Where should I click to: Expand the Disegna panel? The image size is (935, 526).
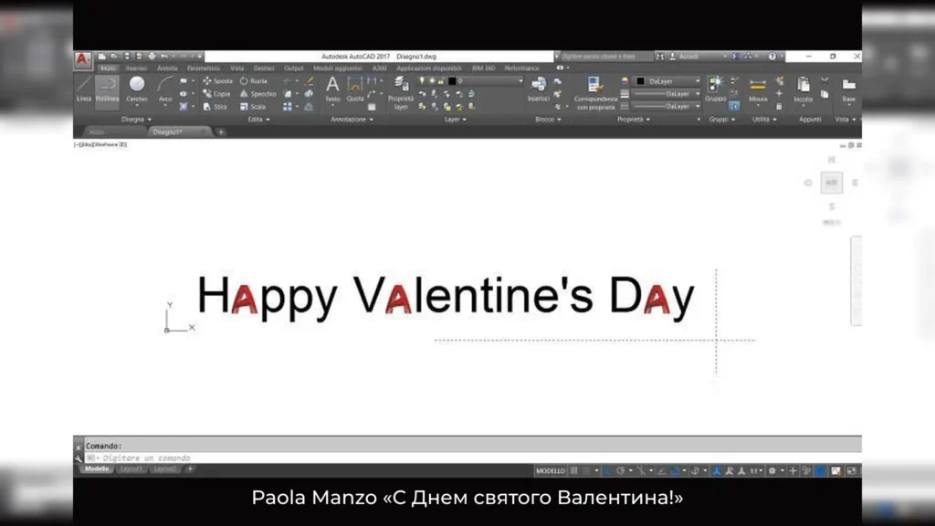pyautogui.click(x=135, y=119)
